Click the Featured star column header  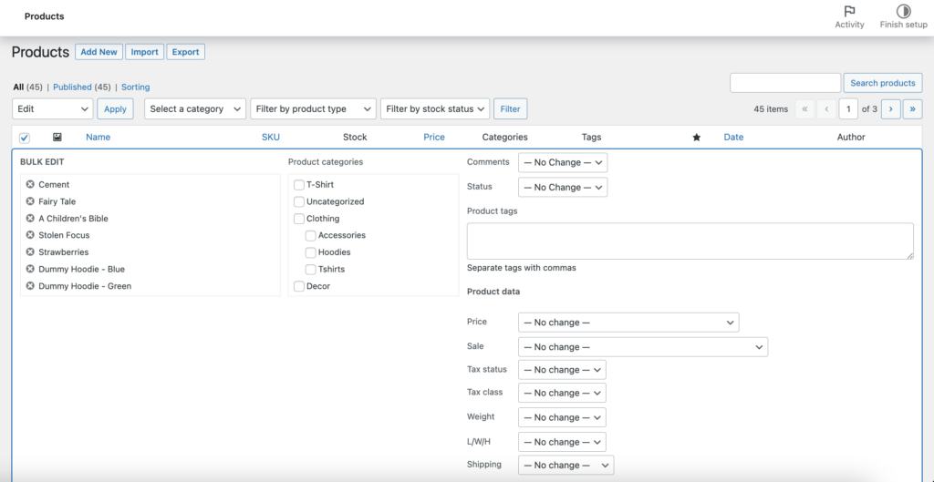[x=696, y=138]
